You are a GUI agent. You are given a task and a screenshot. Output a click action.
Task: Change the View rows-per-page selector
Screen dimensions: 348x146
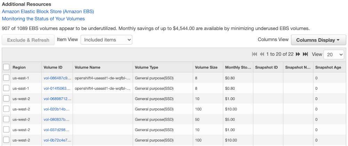[333, 55]
